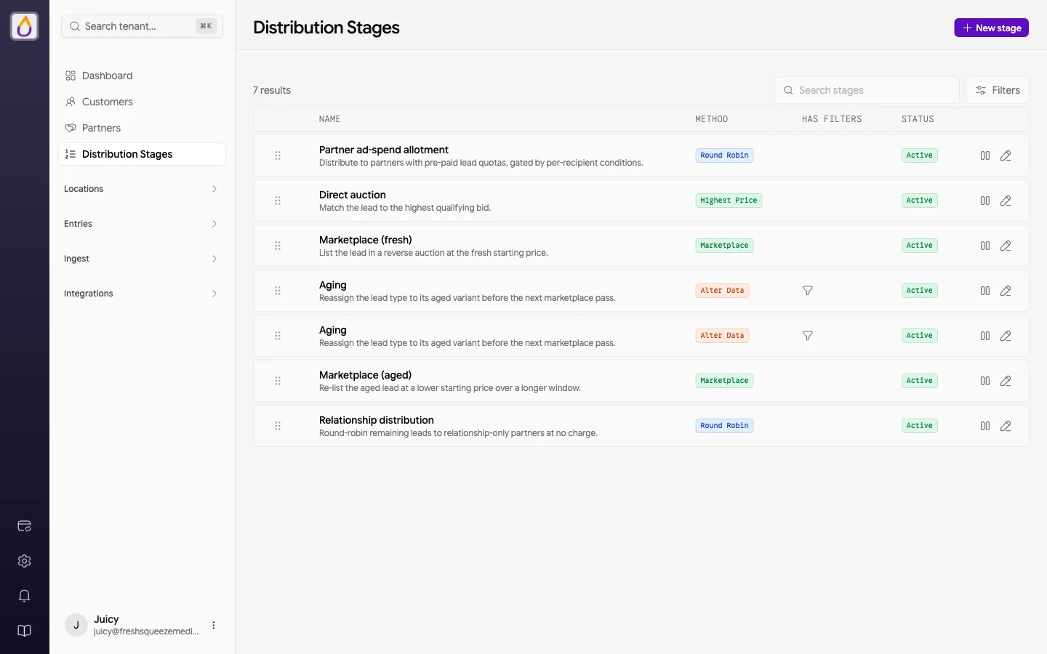Screen dimensions: 1047x654
Task: Pause Marketplace (fresh) stage
Action: point(985,246)
